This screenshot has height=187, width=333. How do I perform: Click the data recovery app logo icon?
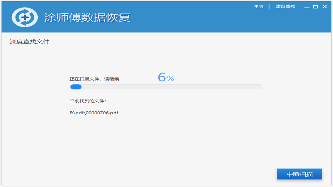pyautogui.click(x=25, y=17)
